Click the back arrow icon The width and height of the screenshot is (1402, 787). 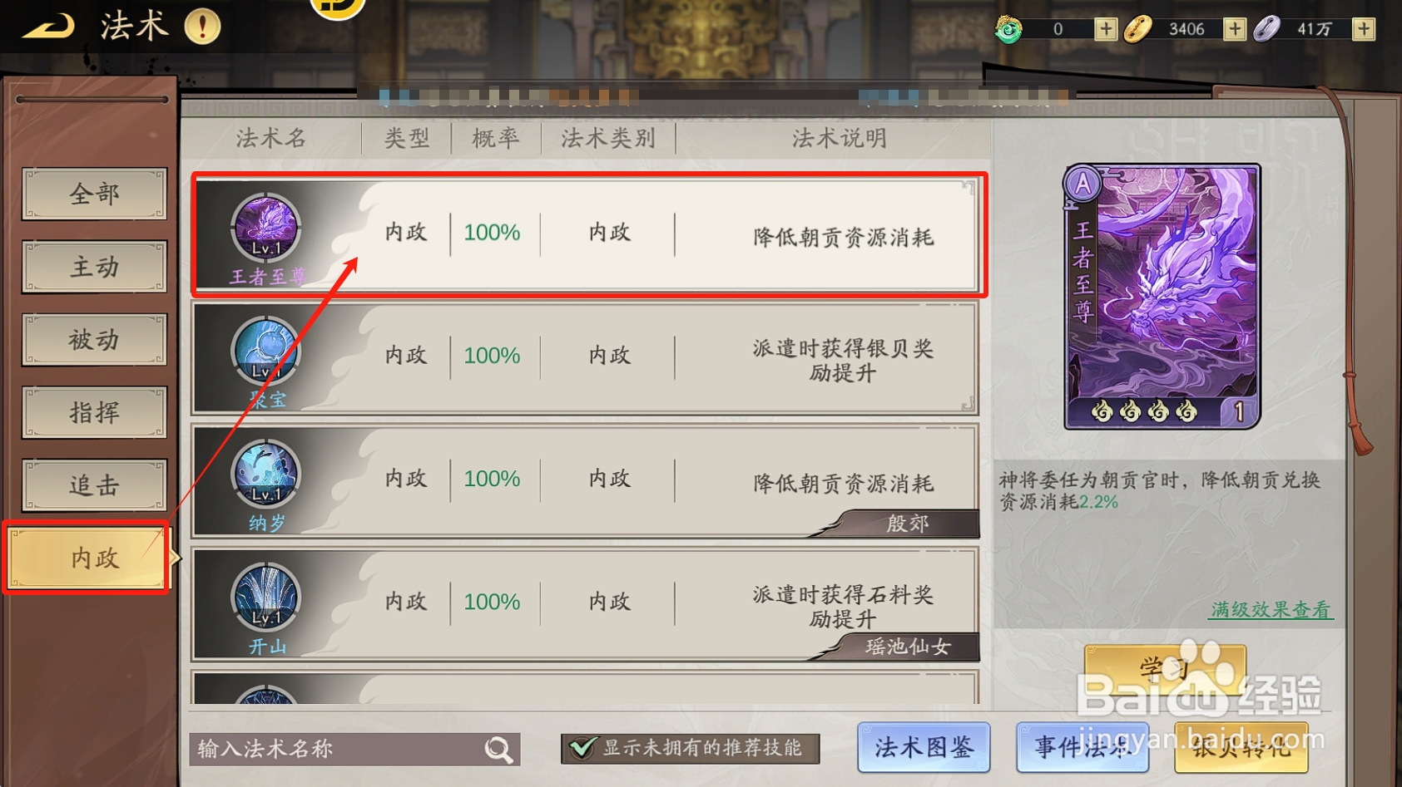point(48,26)
